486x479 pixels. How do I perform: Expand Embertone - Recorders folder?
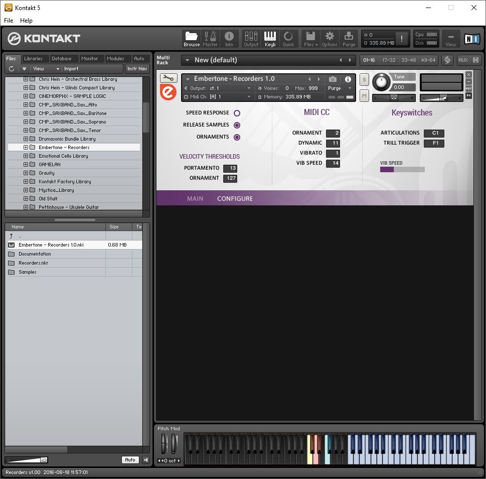(26, 147)
